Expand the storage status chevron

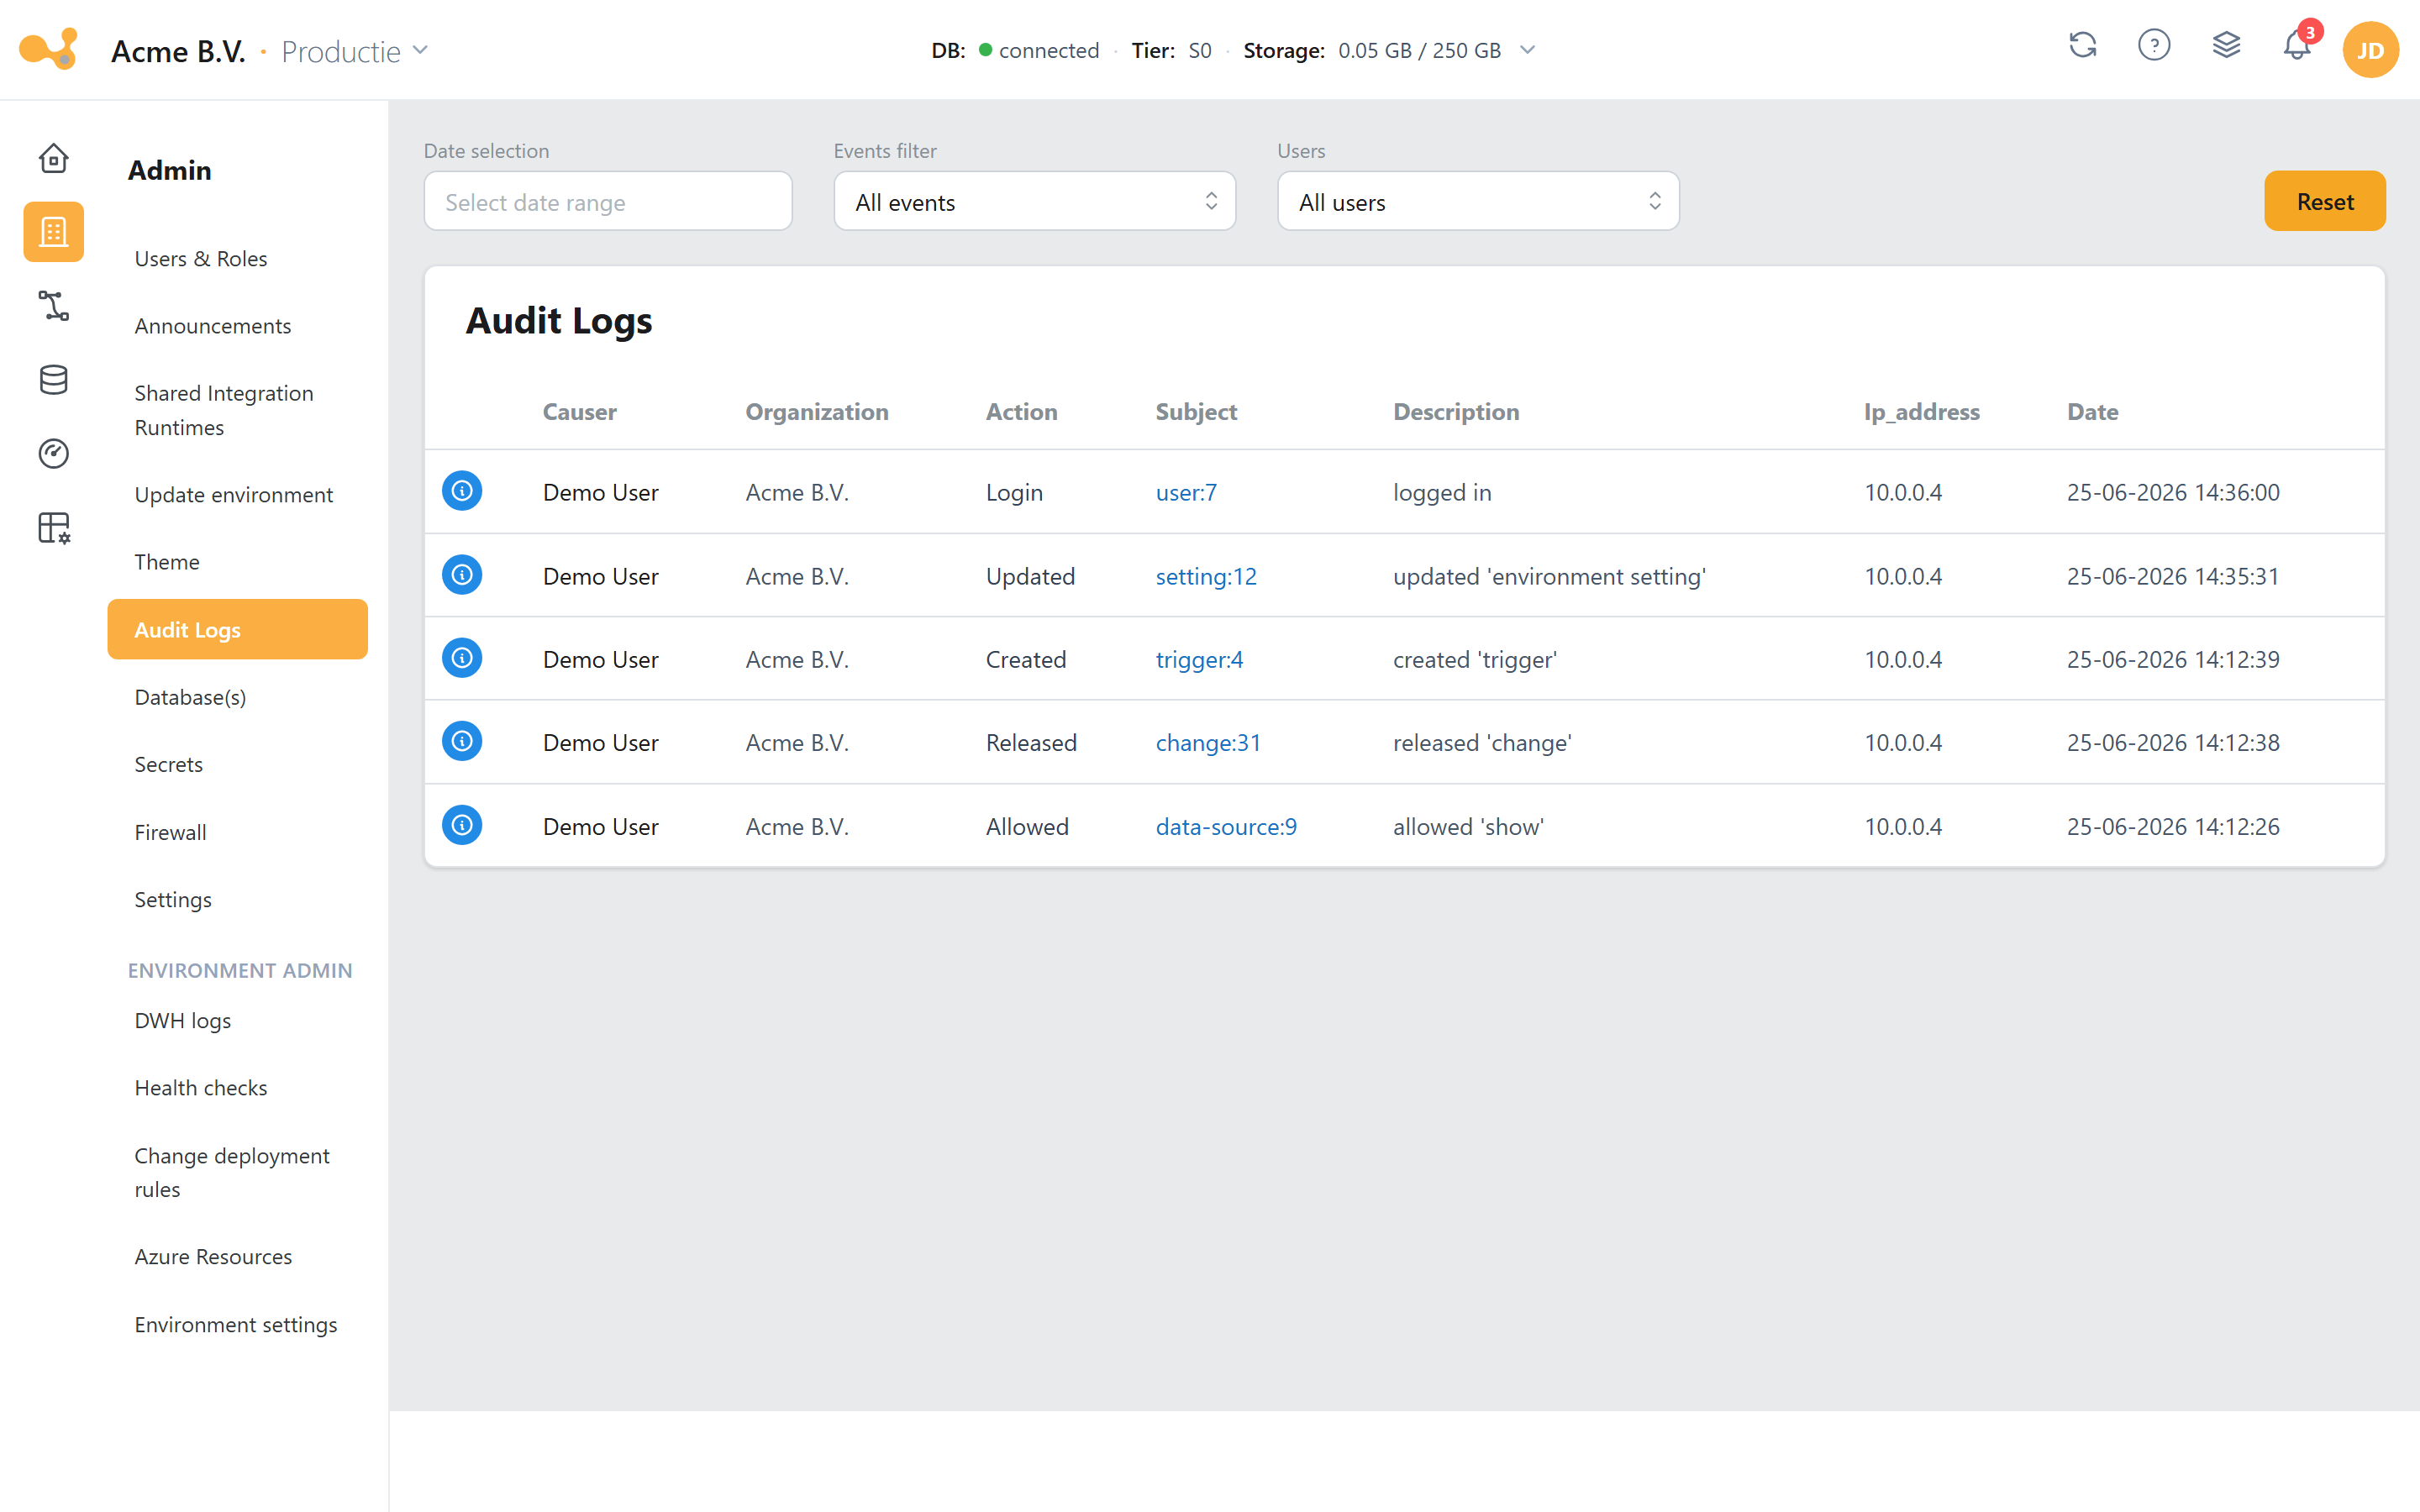pyautogui.click(x=1527, y=50)
